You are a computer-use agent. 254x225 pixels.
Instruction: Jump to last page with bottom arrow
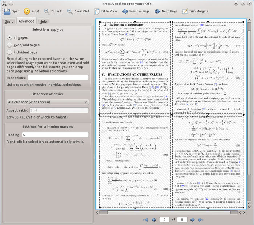pos(200,220)
